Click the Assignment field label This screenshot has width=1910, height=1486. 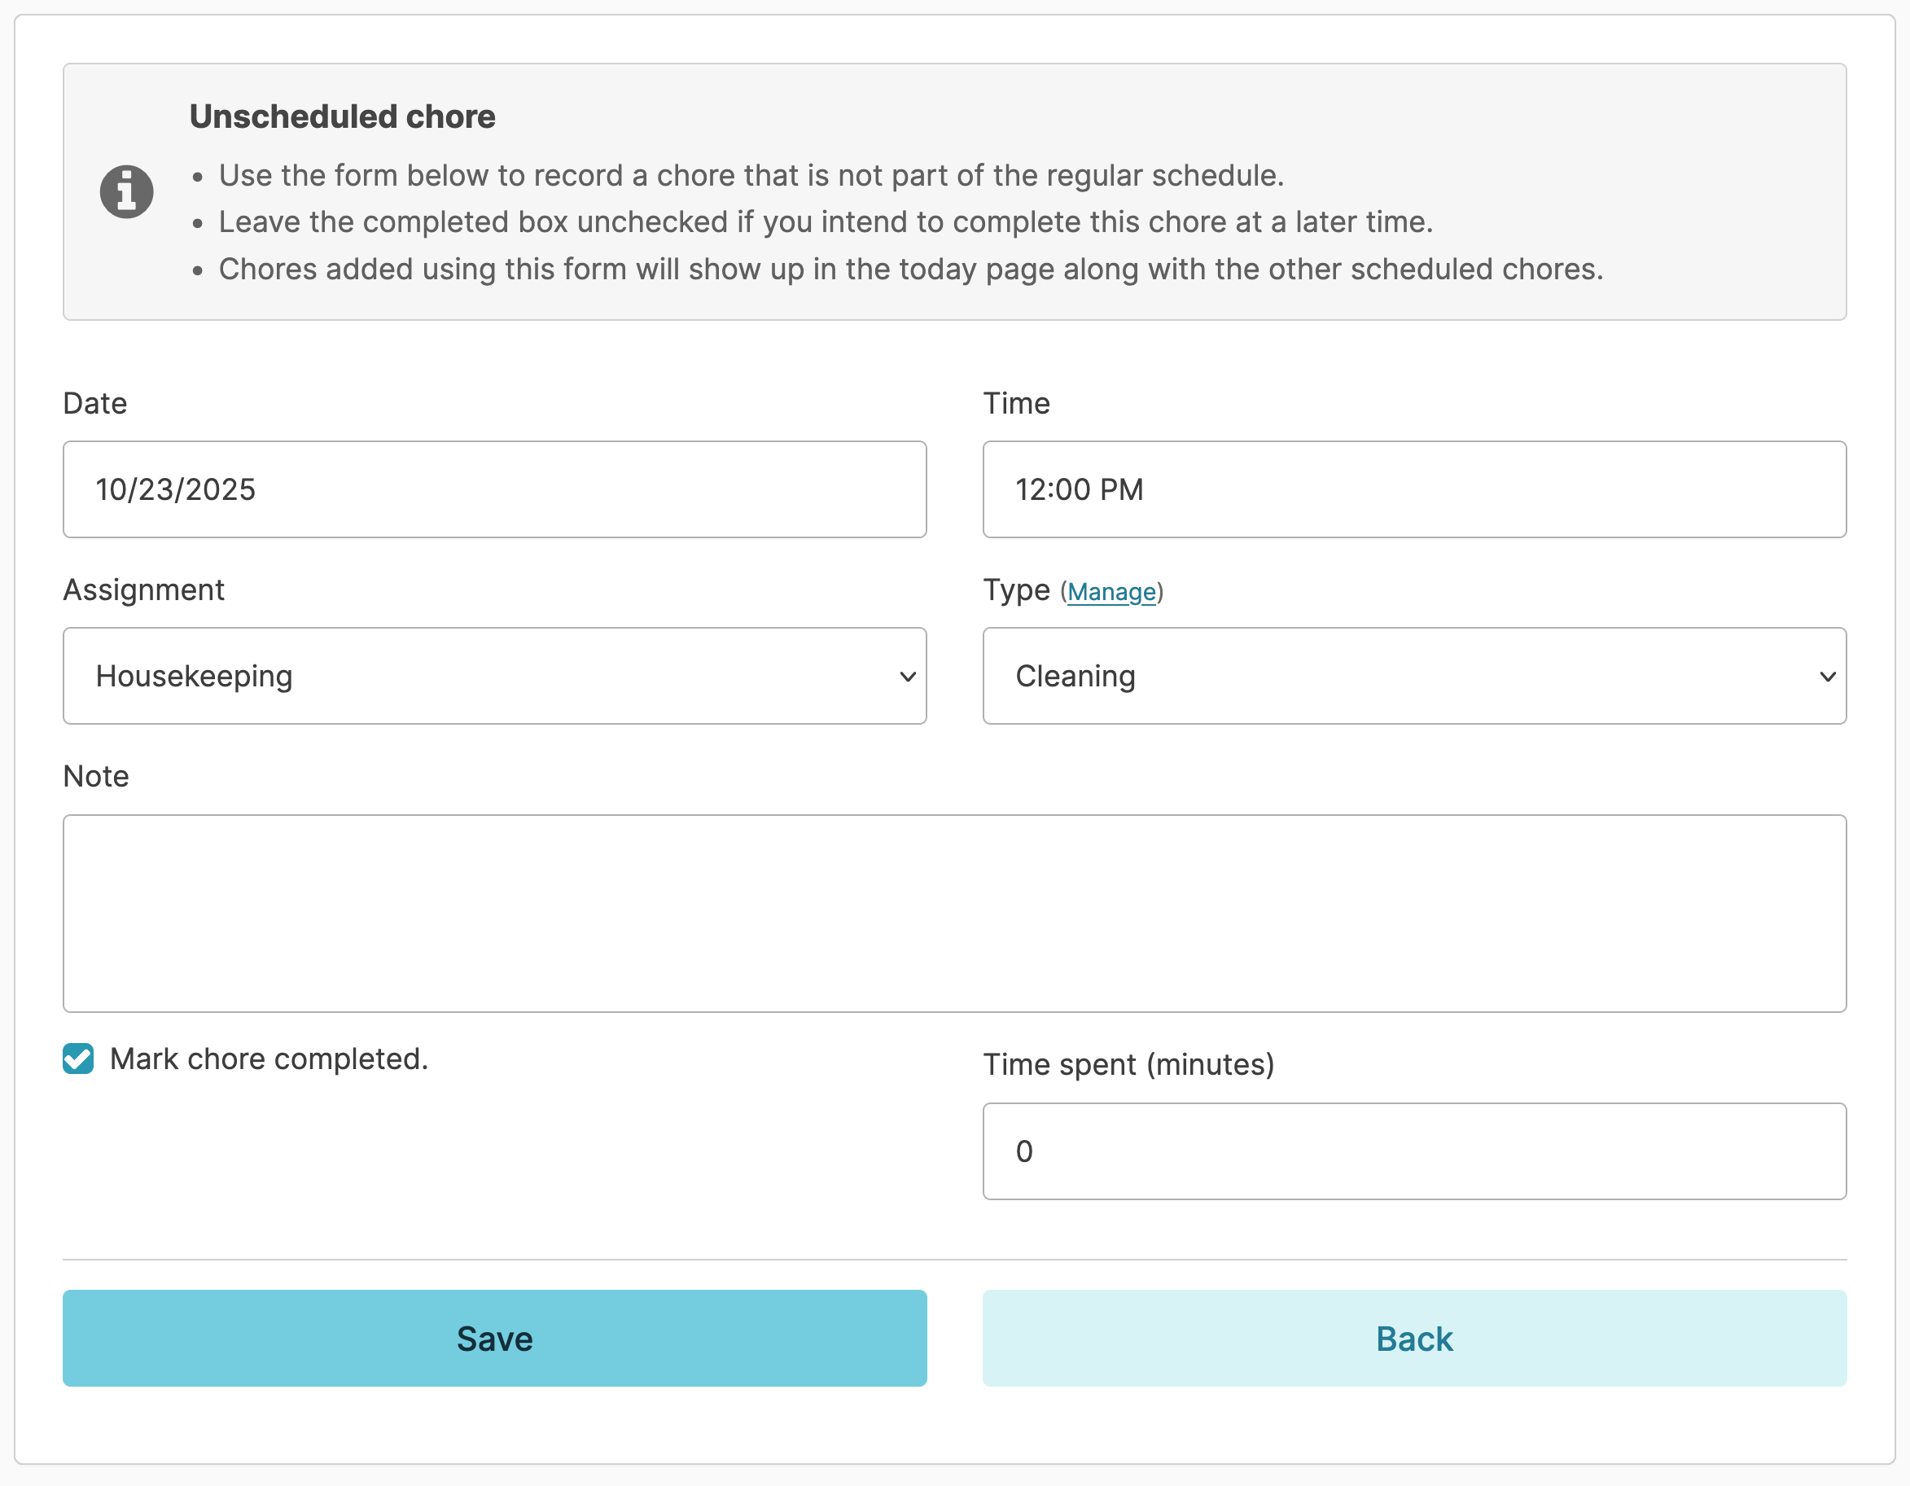coord(143,590)
